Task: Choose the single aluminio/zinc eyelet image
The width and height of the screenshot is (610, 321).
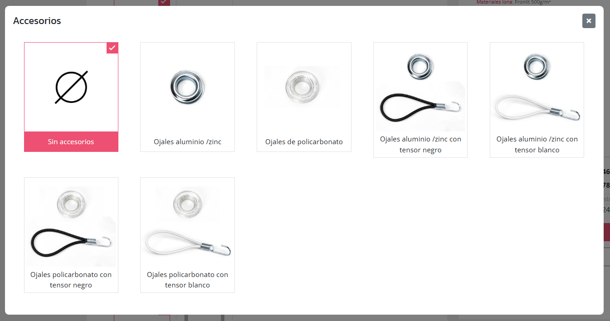Action: pos(187,87)
